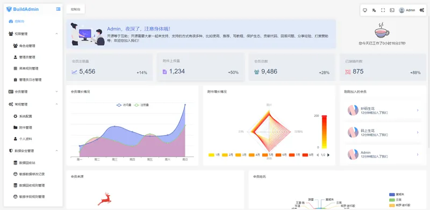Go to previous legend page arrow
430x210 pixels.
318,155
